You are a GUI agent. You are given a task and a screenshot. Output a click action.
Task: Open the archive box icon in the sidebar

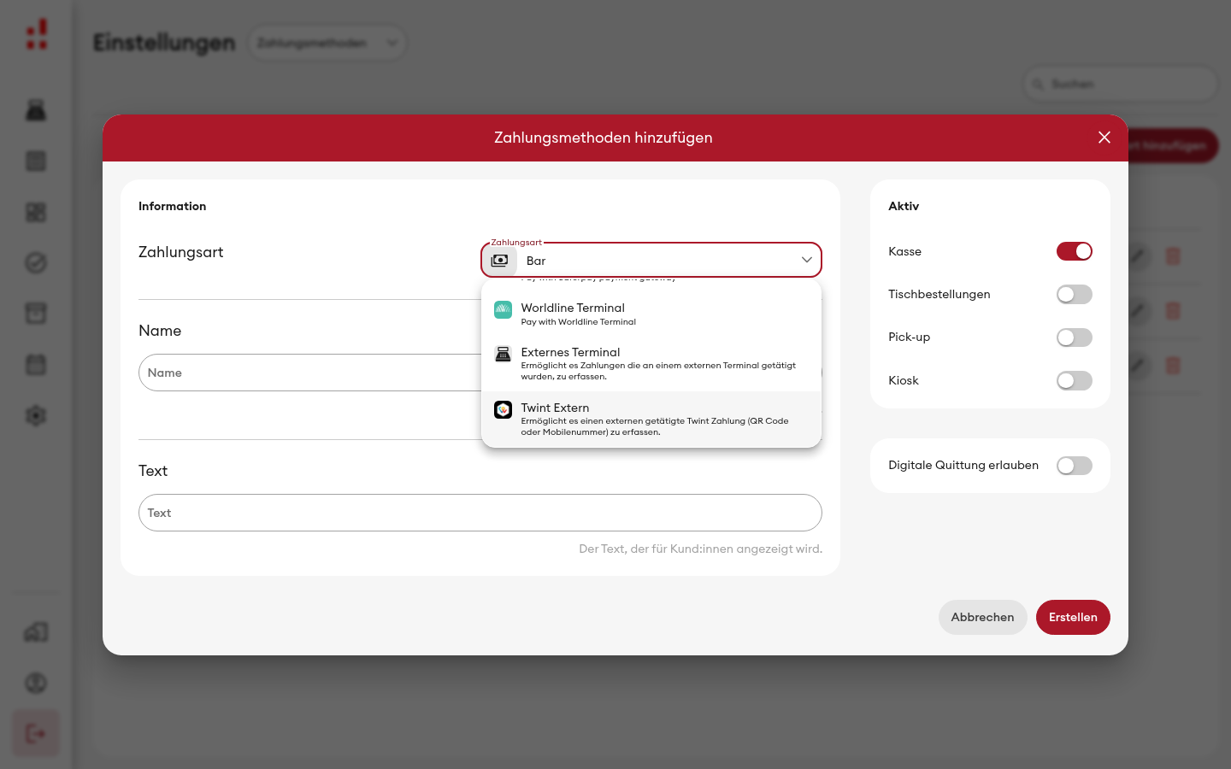(x=36, y=314)
